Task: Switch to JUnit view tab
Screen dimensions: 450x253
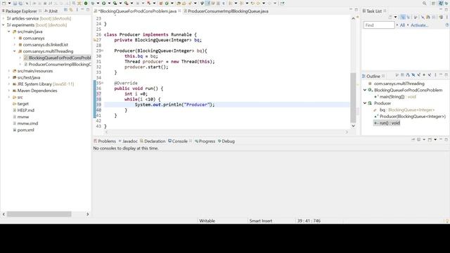Action: [x=51, y=11]
